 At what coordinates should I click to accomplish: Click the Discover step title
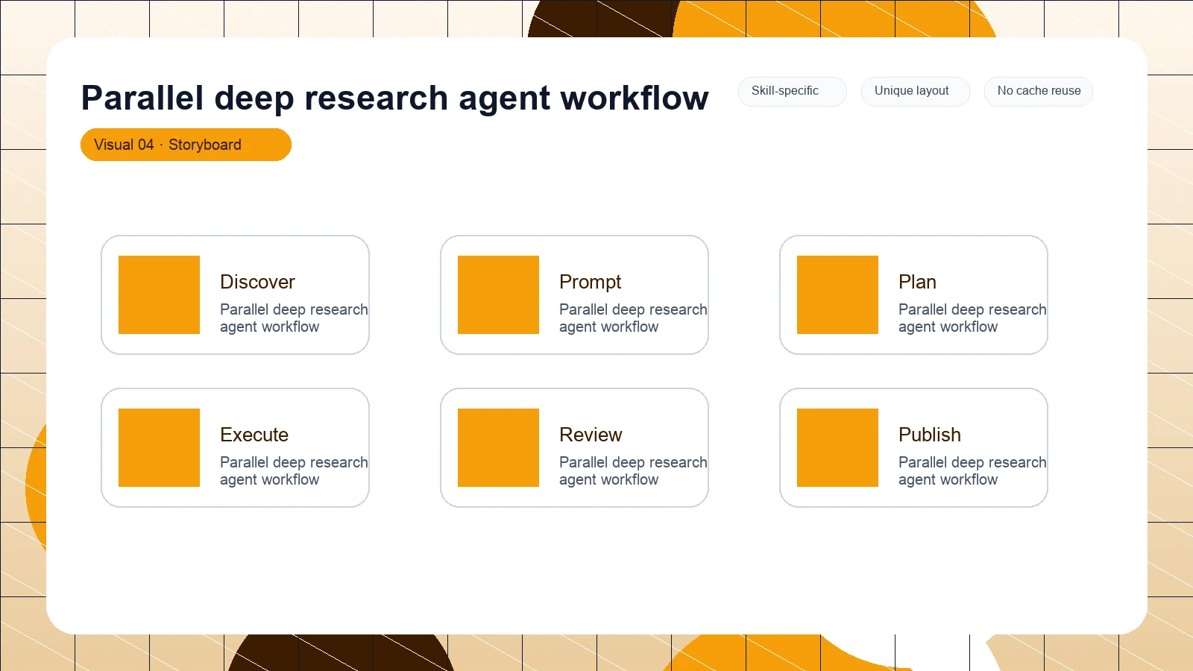click(257, 282)
